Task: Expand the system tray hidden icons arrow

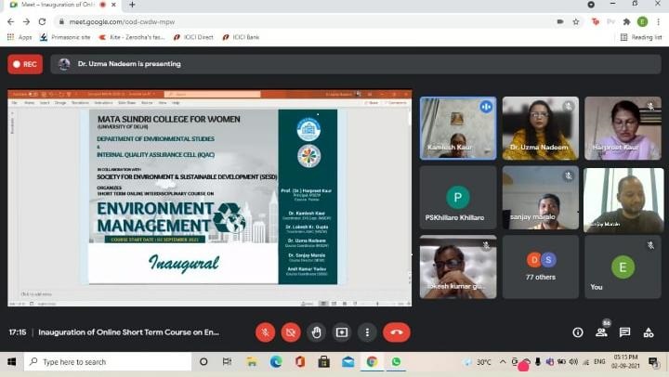Action: (x=505, y=362)
